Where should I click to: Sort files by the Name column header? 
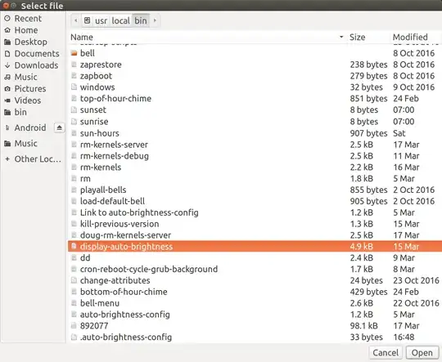point(207,37)
